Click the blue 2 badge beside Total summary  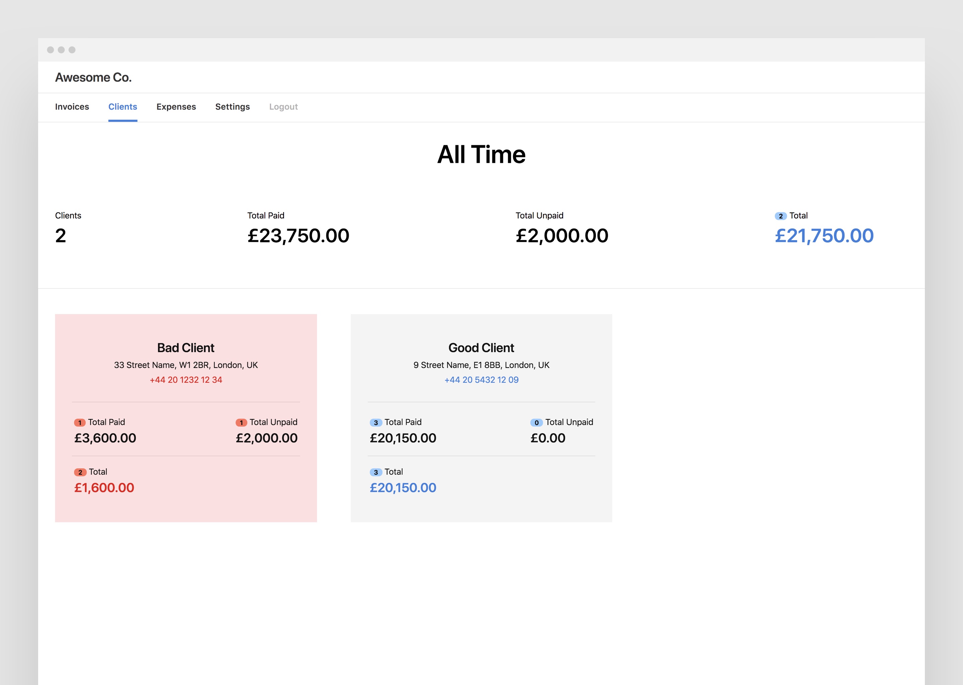tap(780, 216)
